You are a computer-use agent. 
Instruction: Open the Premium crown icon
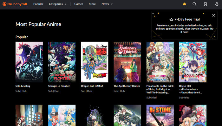click(x=184, y=4)
